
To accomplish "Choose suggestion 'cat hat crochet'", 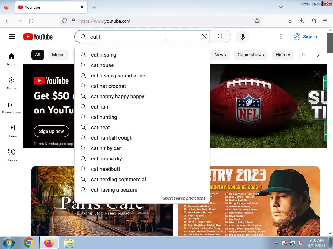I will click(x=142, y=86).
